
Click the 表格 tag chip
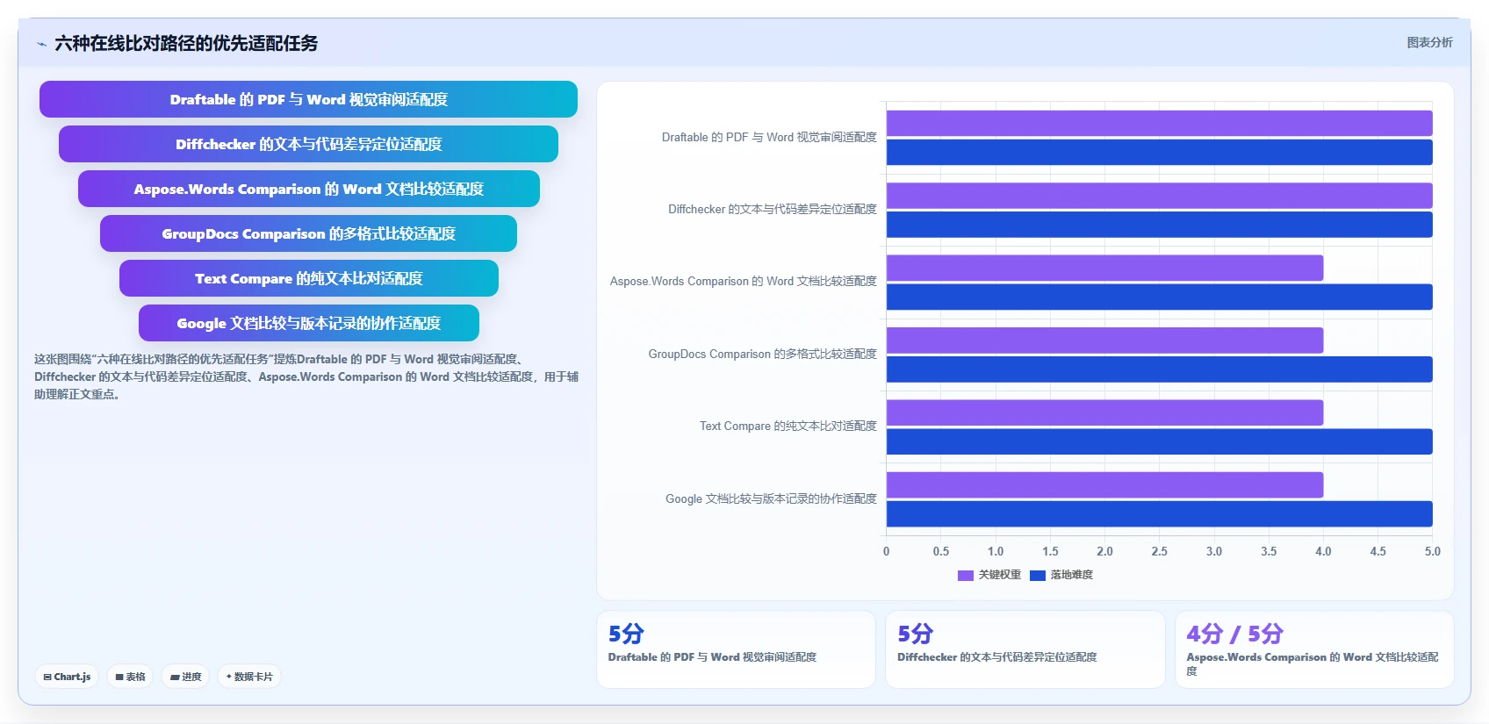[x=130, y=677]
